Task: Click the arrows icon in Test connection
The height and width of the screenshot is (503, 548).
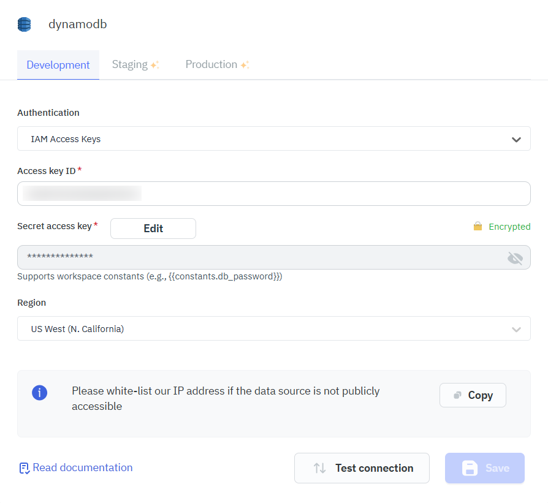Action: click(x=319, y=468)
